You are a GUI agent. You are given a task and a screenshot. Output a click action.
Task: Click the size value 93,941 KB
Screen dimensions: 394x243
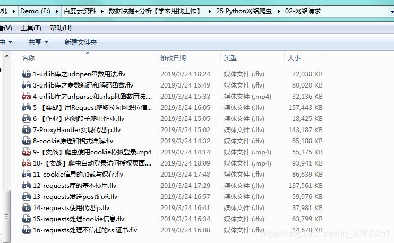click(x=307, y=163)
